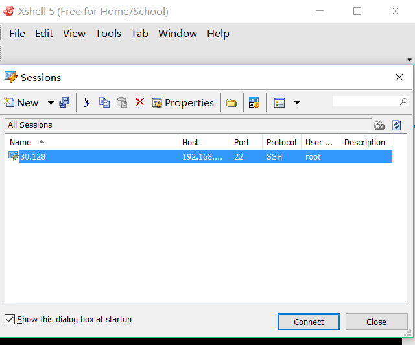Viewport: 415px width, 345px height.
Task: Sort by the Description column header
Action: tap(366, 143)
